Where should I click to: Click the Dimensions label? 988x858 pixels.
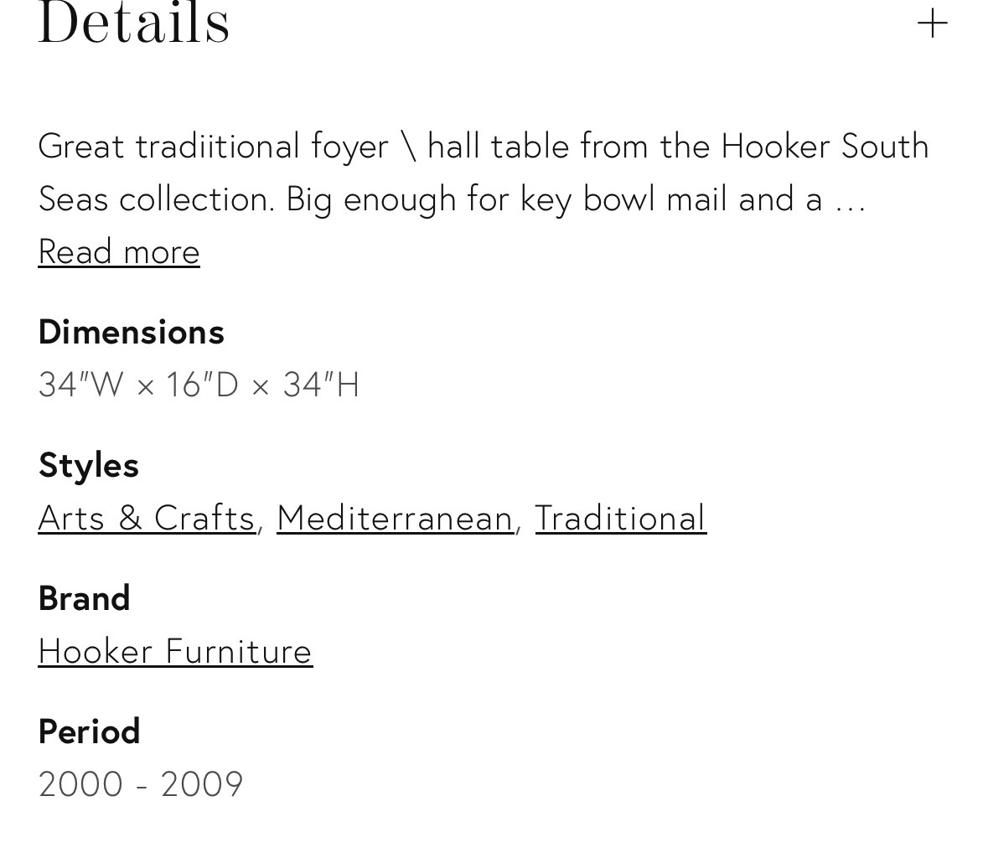pyautogui.click(x=132, y=332)
